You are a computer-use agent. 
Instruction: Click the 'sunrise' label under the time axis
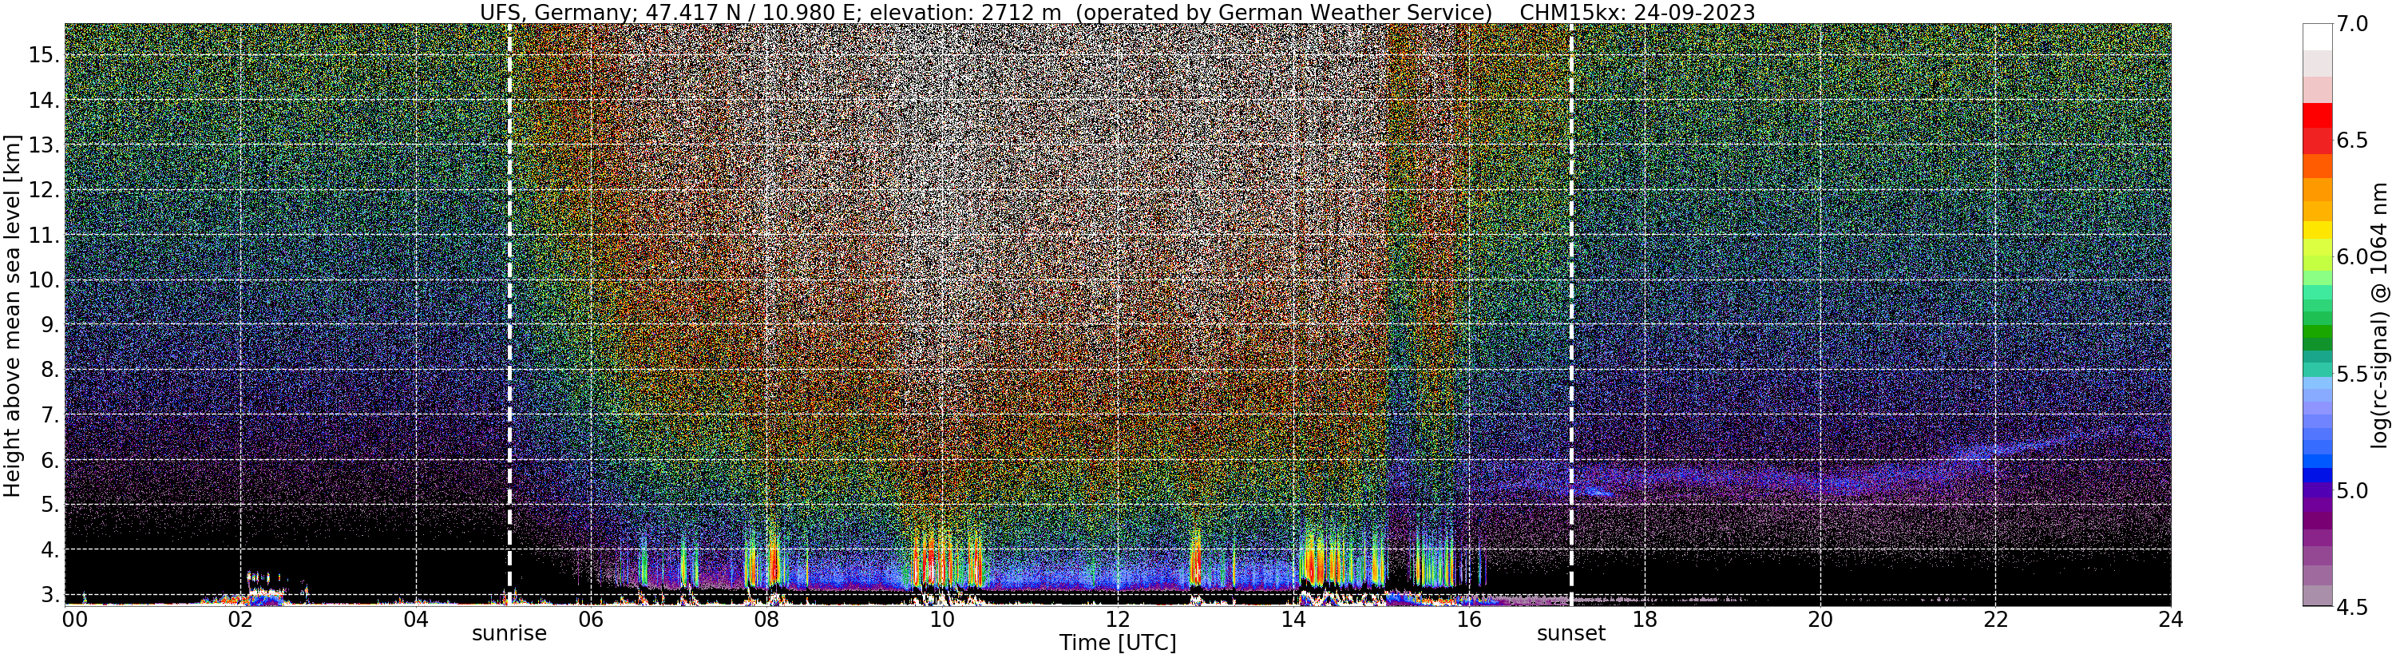point(509,634)
